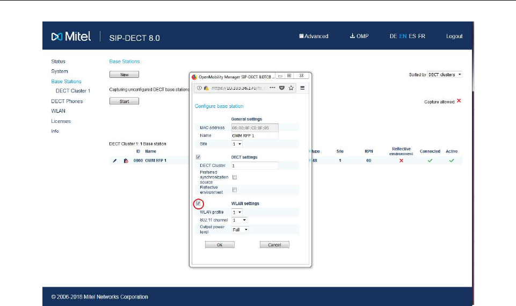Open WLAN in sidebar
This screenshot has height=306, width=516.
(58, 111)
